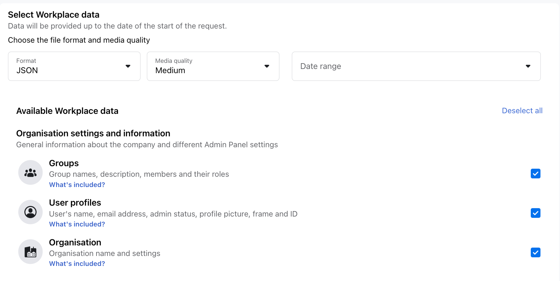This screenshot has height=281, width=560.
Task: Click 'Available Workplace data' heading
Action: [x=67, y=111]
